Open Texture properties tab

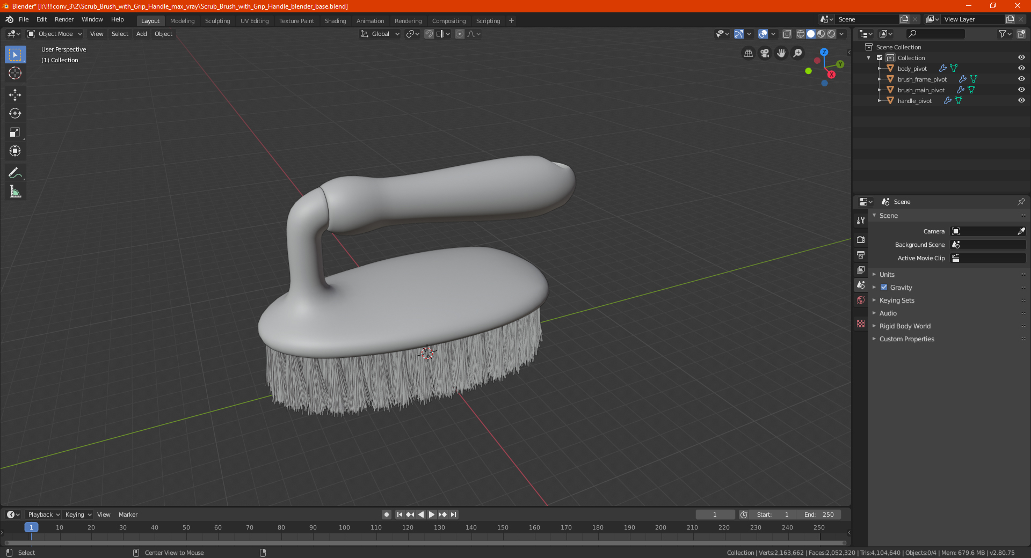861,324
